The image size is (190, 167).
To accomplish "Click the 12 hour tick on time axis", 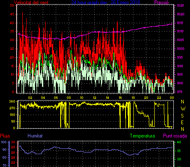I will pyautogui.click(x=94, y=98).
